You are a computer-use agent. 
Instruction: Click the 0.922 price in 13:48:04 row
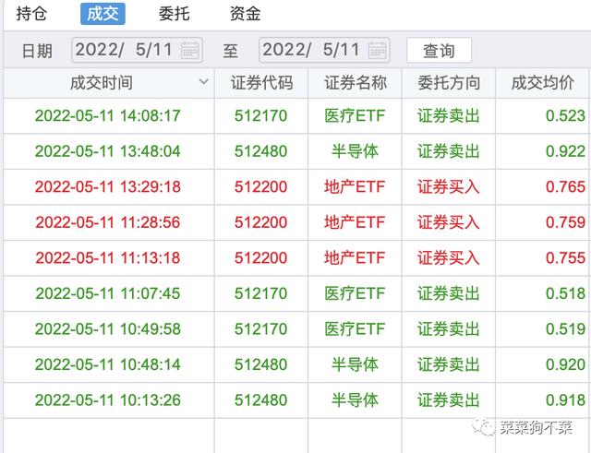coord(565,151)
